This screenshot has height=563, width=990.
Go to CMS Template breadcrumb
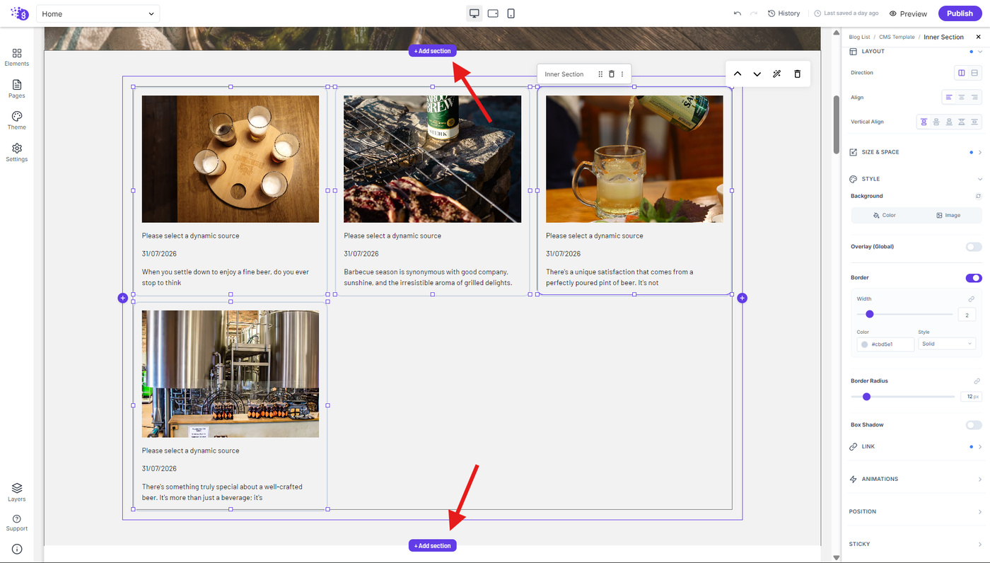(897, 37)
